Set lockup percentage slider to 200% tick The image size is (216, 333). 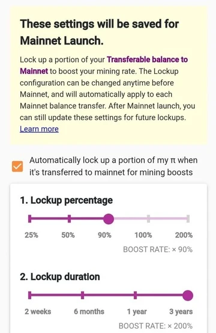coord(188,219)
